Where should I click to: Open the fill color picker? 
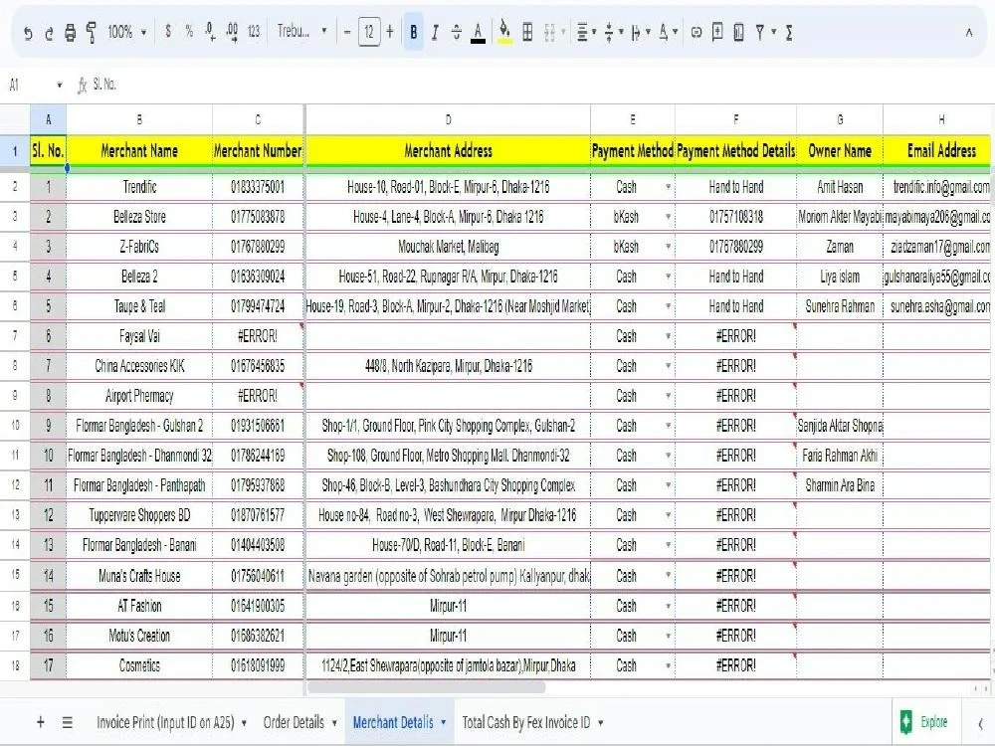coord(504,32)
